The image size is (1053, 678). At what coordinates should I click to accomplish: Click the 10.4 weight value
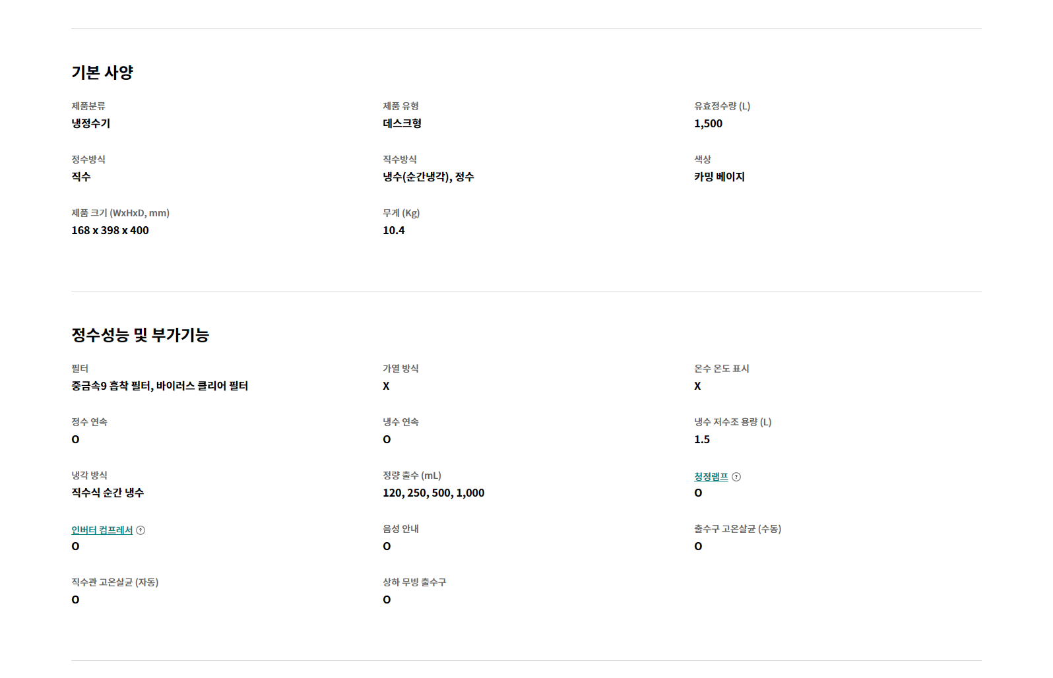click(x=394, y=230)
